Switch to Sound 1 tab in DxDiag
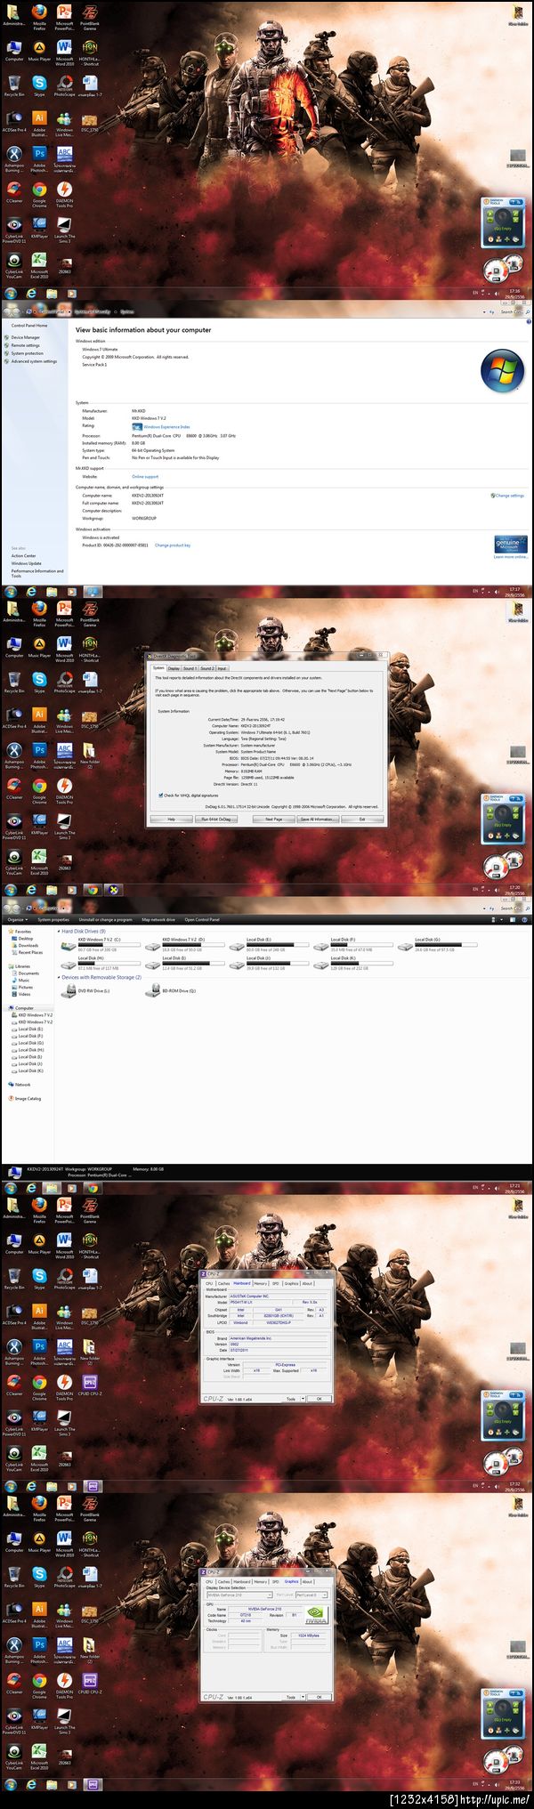 pyautogui.click(x=189, y=667)
